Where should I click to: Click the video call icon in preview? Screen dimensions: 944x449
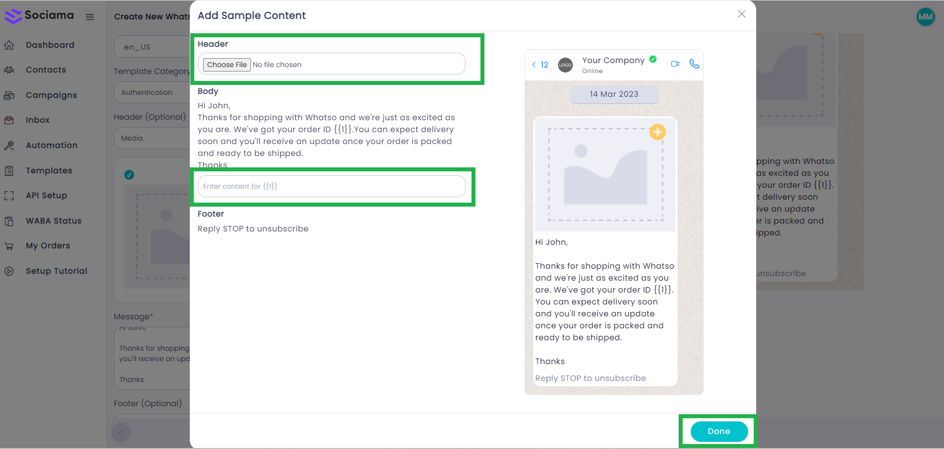(x=675, y=64)
